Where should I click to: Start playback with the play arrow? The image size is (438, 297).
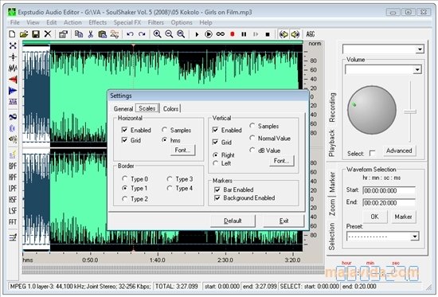[197, 34]
